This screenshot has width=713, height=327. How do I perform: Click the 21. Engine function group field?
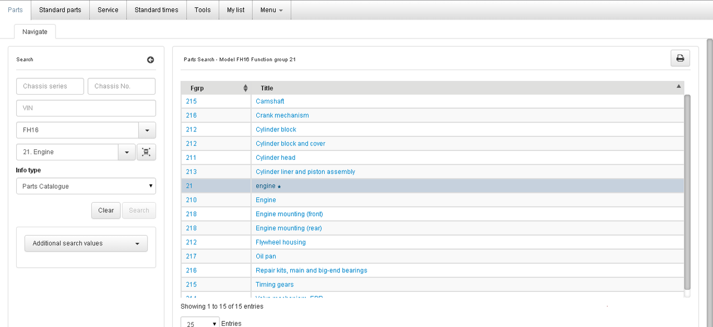pyautogui.click(x=67, y=152)
